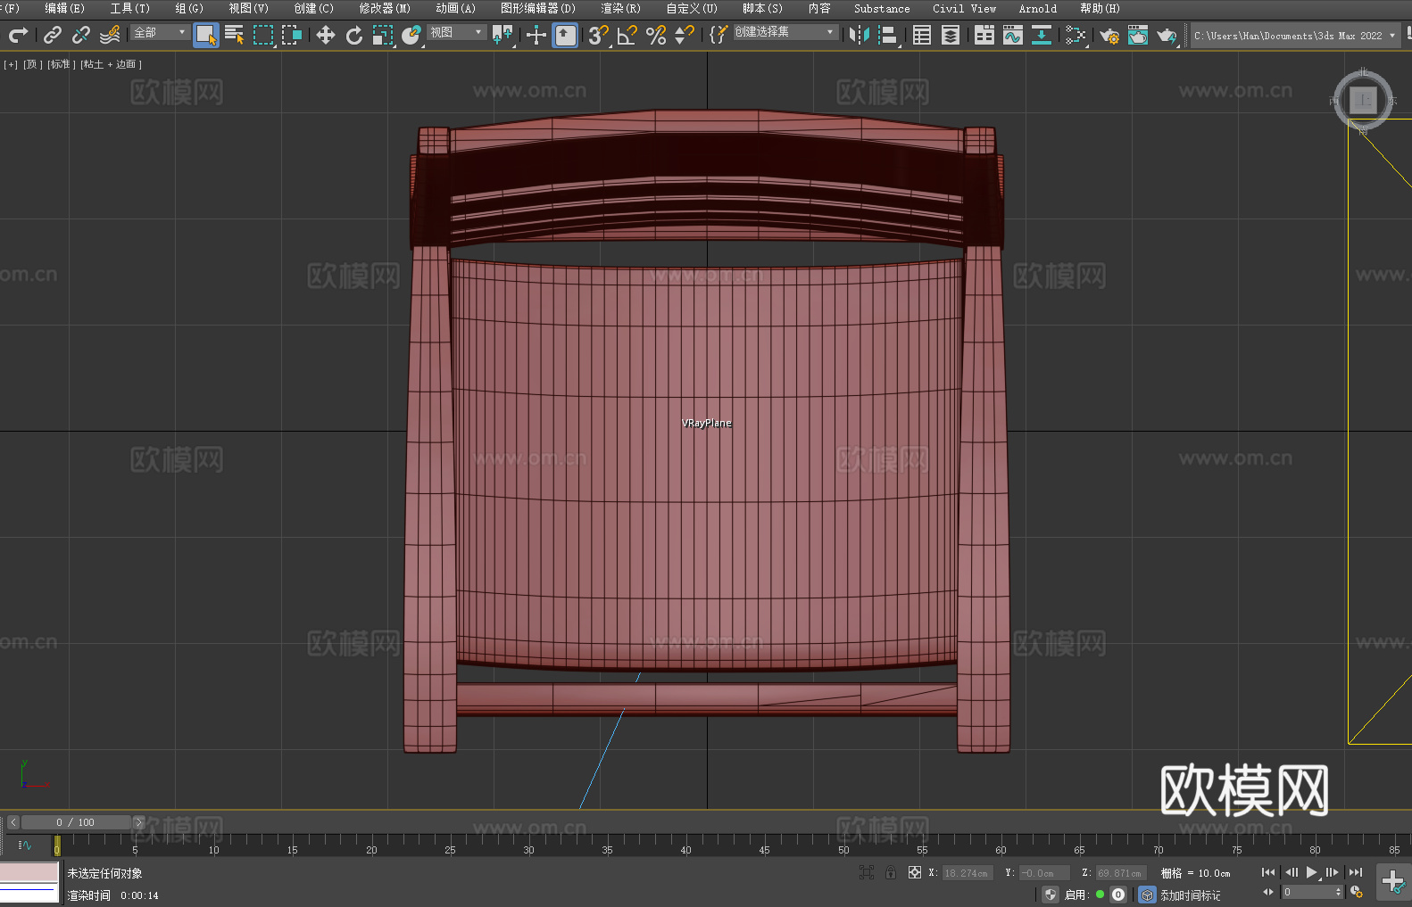
Task: Open the selection filter 全部 dropdown
Action: tap(160, 32)
